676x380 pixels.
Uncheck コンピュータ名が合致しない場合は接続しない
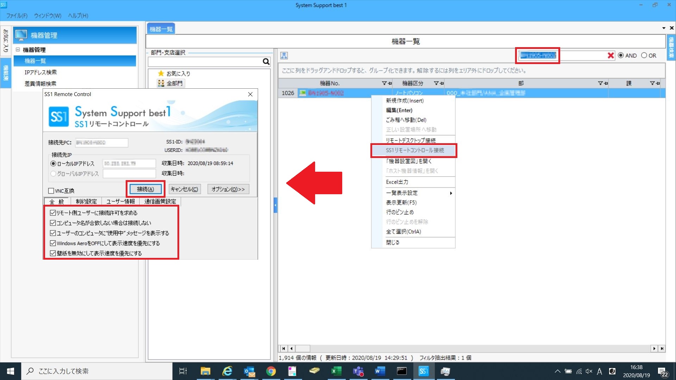pos(53,223)
